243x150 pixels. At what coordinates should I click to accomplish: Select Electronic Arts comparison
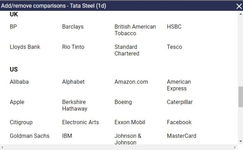click(80, 122)
